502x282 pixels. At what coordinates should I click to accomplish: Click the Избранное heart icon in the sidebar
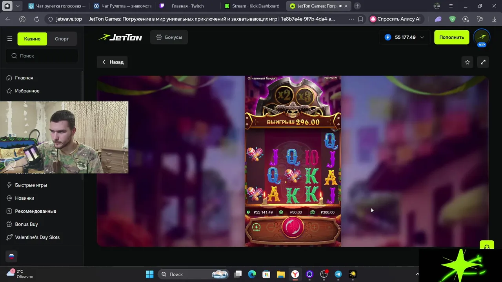point(9,90)
